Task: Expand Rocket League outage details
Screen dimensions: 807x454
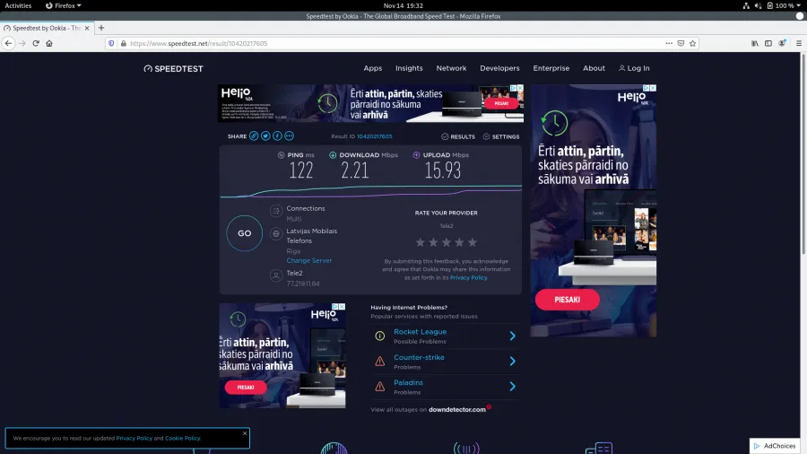Action: coord(512,336)
